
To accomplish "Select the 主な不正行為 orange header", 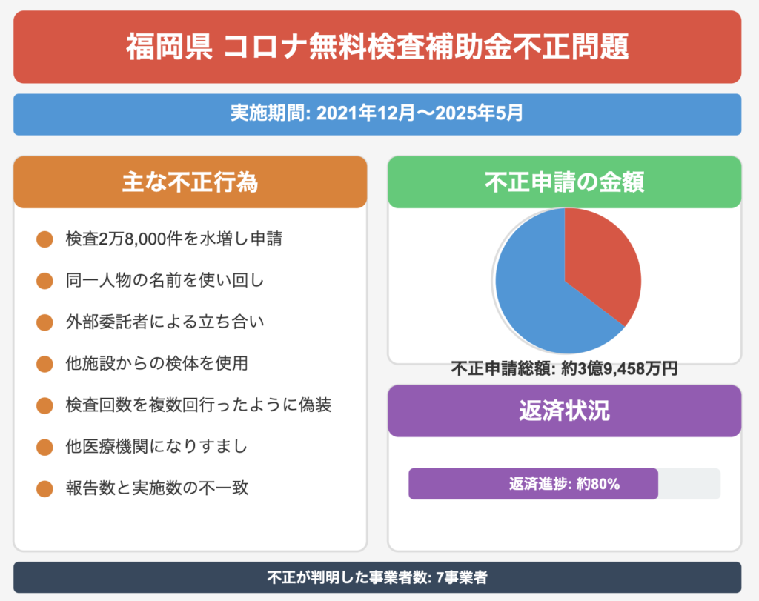I will coord(190,182).
